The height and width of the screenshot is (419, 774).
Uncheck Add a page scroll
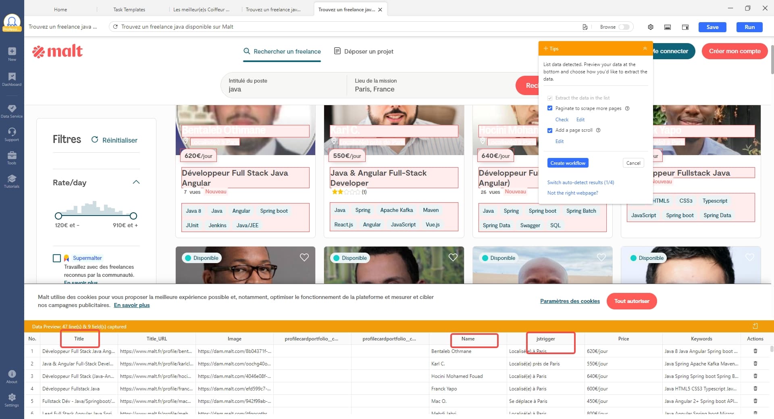tap(550, 130)
